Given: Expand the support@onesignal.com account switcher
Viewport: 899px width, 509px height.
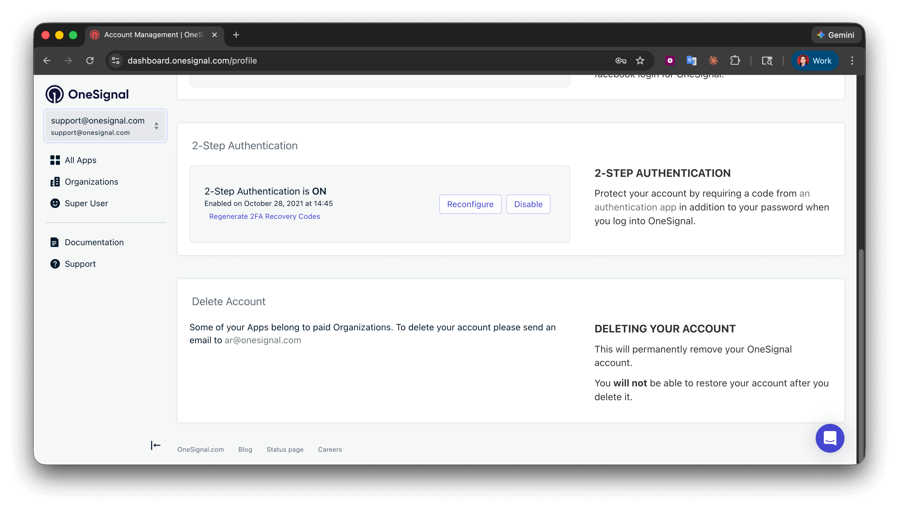Looking at the screenshot, I should [x=105, y=126].
